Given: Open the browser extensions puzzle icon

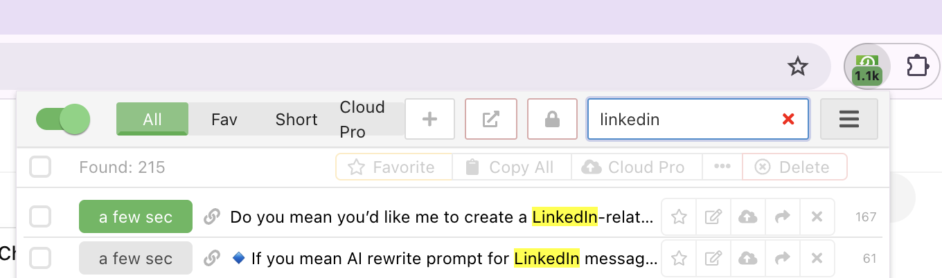Looking at the screenshot, I should point(918,66).
